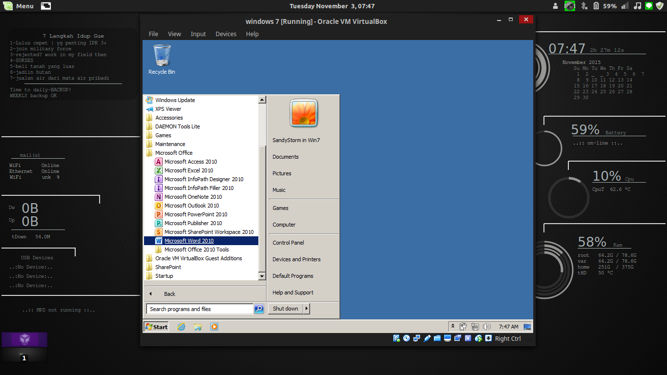Viewport: 667px width, 375px height.
Task: Launch Microsoft Word 2010
Action: tap(201, 241)
